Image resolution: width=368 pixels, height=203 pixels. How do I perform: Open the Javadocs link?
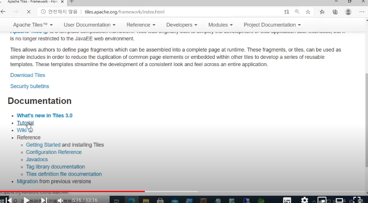click(x=37, y=159)
